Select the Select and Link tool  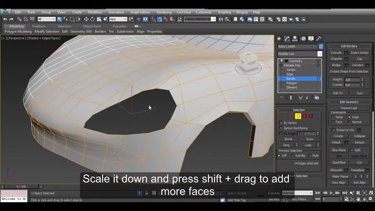pos(19,19)
